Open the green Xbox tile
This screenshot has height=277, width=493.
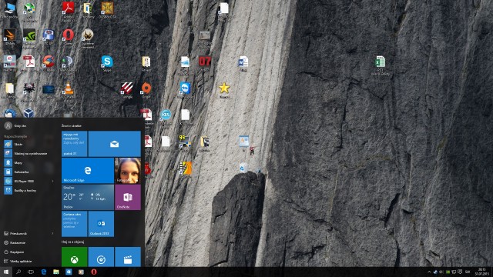74,257
